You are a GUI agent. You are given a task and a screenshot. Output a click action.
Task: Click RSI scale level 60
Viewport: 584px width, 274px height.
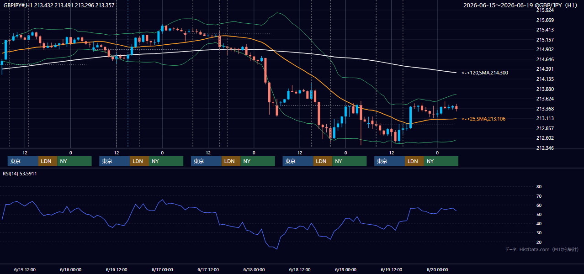(x=539, y=205)
